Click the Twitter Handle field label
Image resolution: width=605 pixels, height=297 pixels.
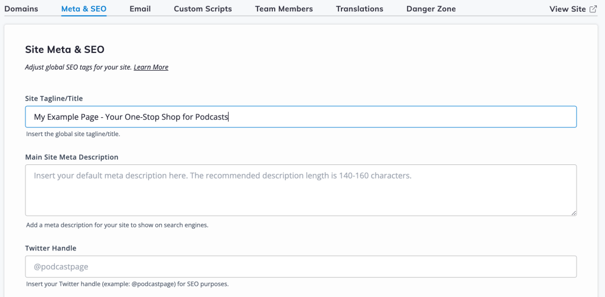(x=51, y=248)
